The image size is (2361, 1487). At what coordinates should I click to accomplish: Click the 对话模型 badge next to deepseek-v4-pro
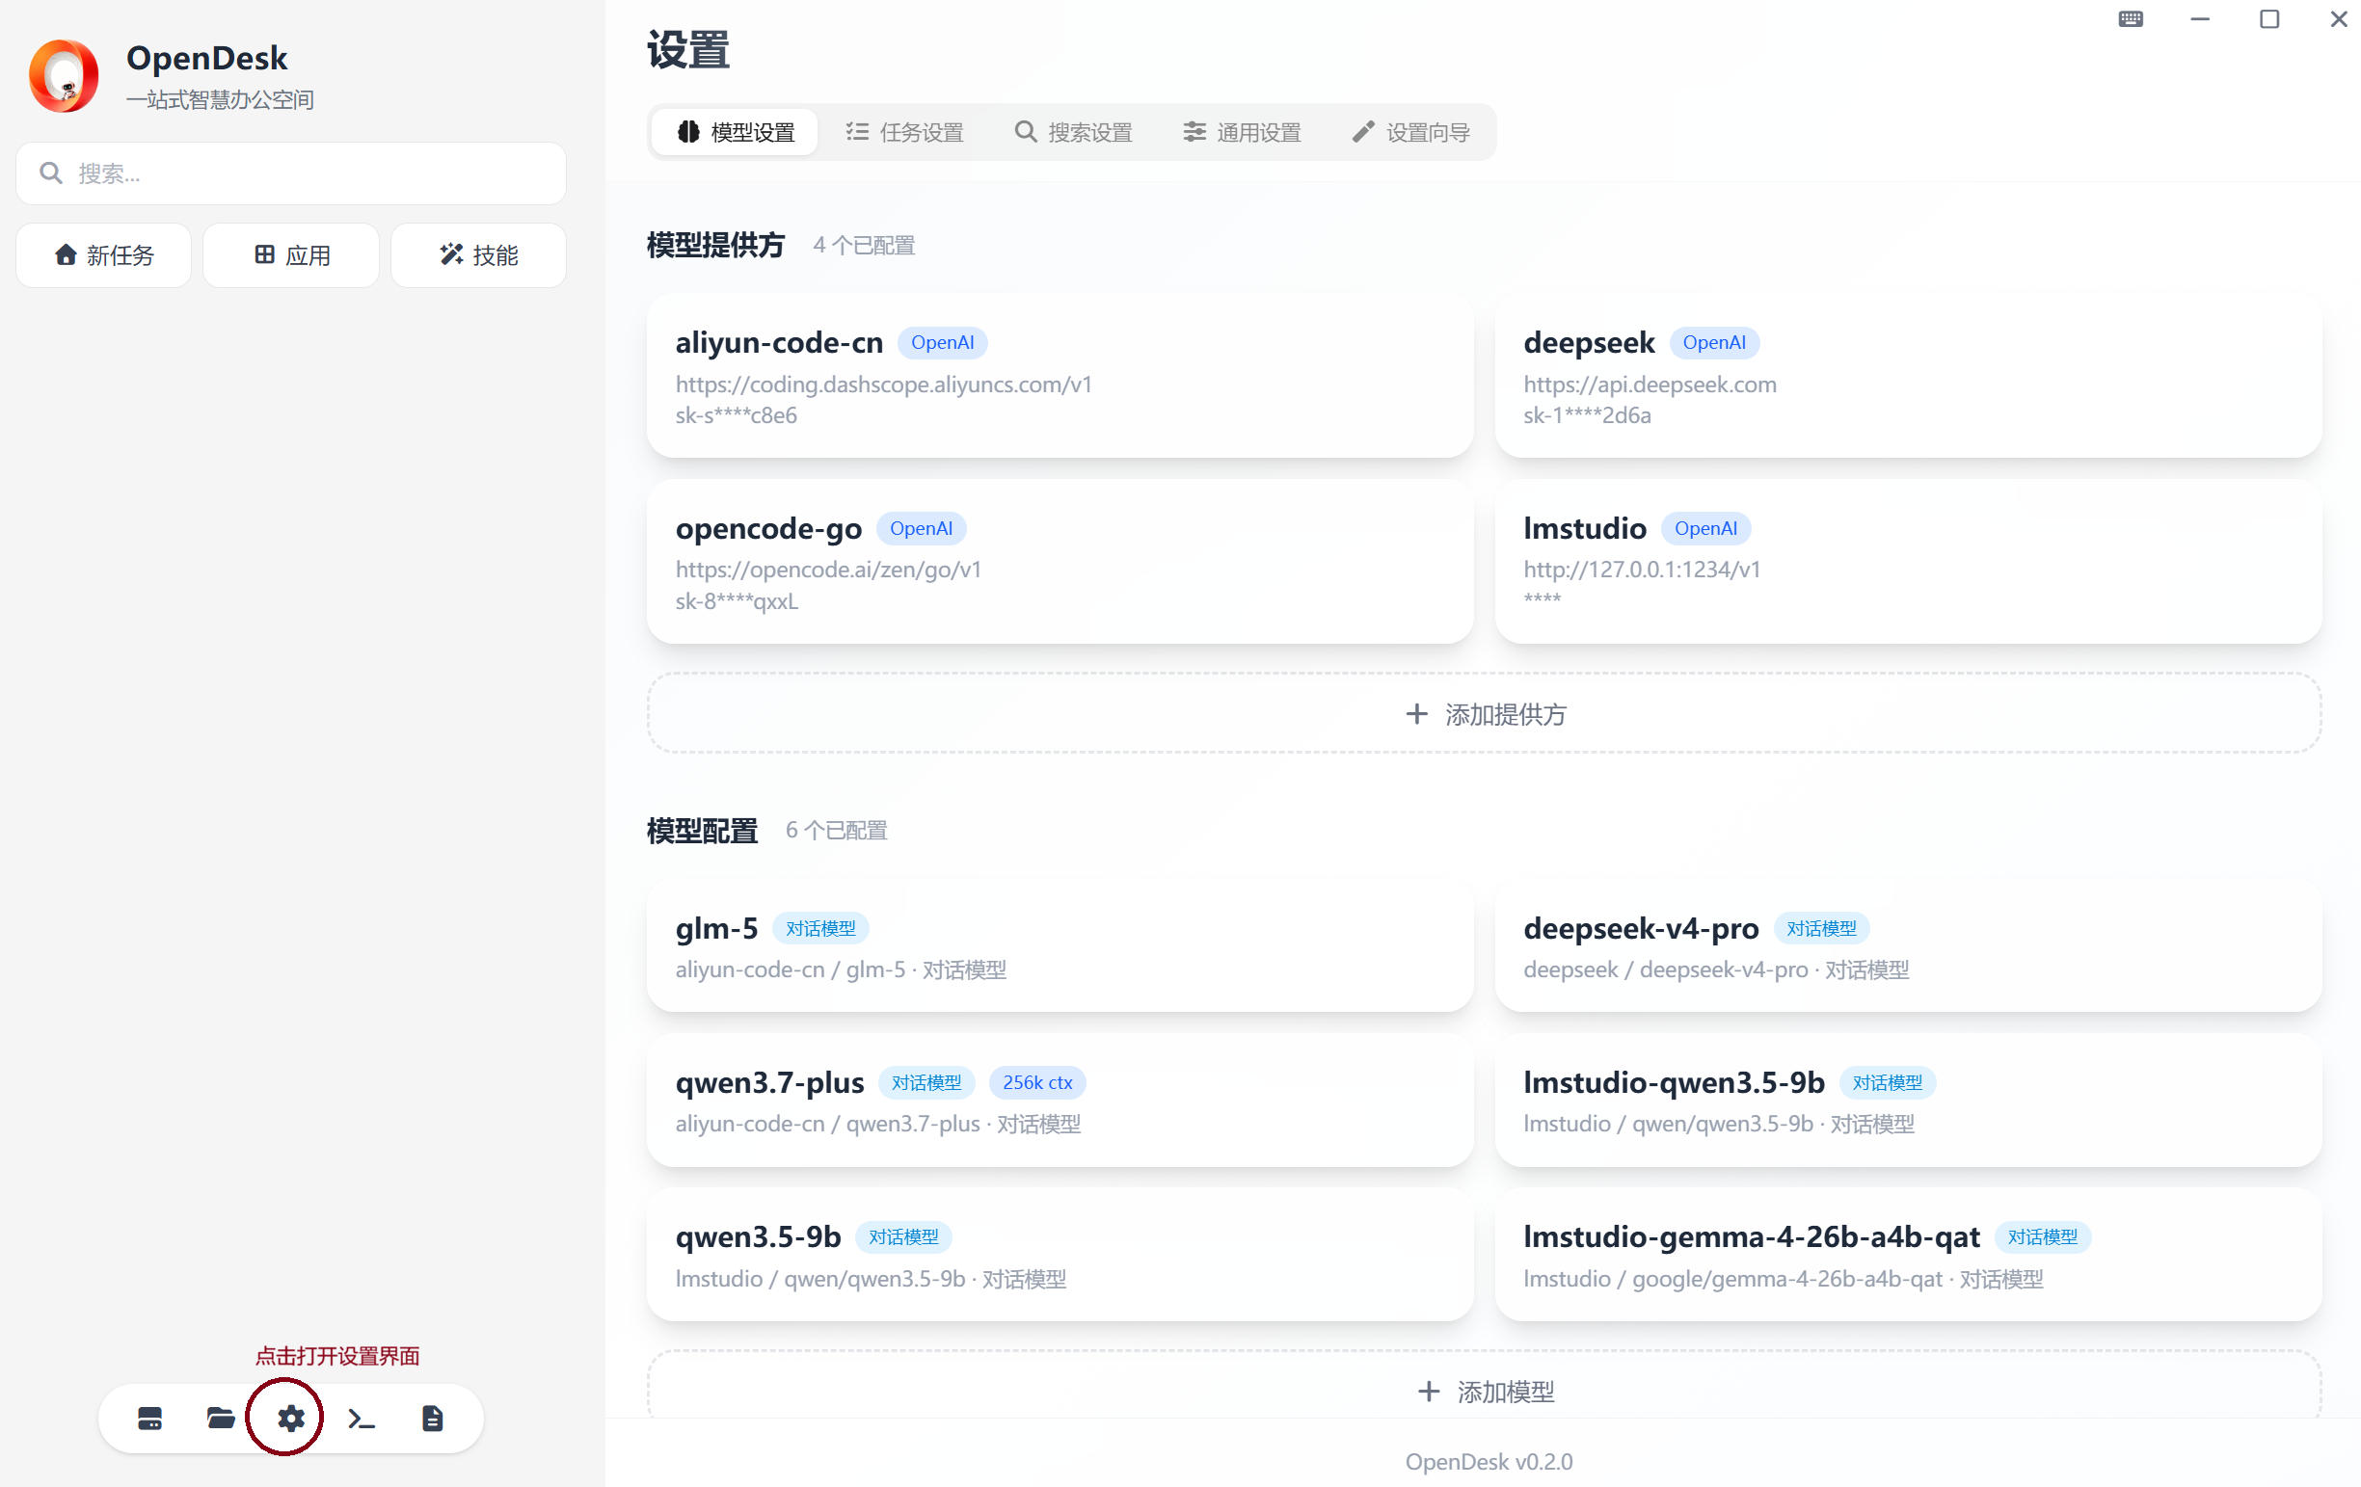(x=1821, y=928)
